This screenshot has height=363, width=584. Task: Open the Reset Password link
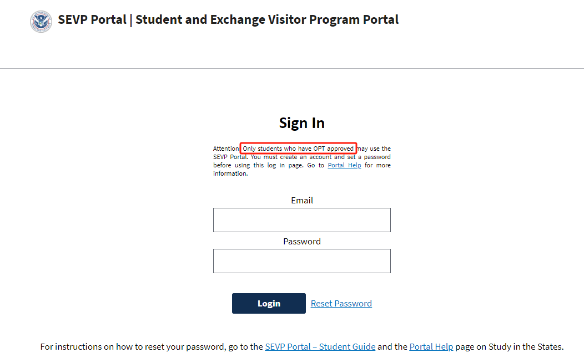click(341, 304)
